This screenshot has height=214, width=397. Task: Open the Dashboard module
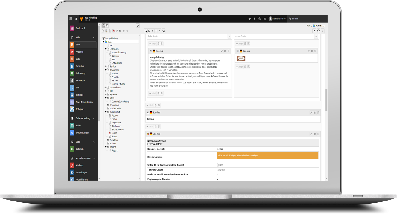80,28
